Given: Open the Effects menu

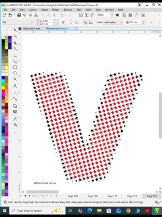Looking at the screenshot, I should coord(56,10).
